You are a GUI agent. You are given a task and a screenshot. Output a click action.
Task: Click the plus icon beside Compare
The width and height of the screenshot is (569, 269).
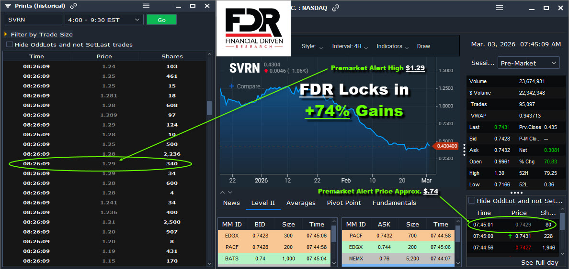click(232, 86)
